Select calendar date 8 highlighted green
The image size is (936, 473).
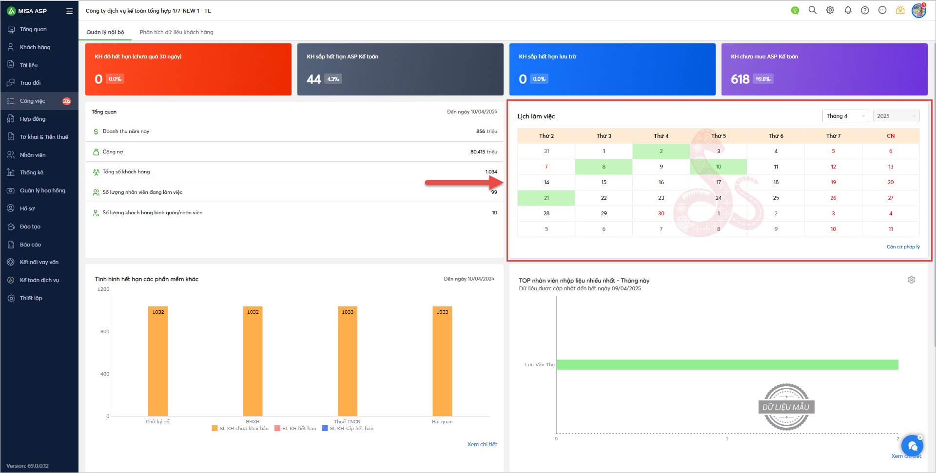pyautogui.click(x=604, y=167)
